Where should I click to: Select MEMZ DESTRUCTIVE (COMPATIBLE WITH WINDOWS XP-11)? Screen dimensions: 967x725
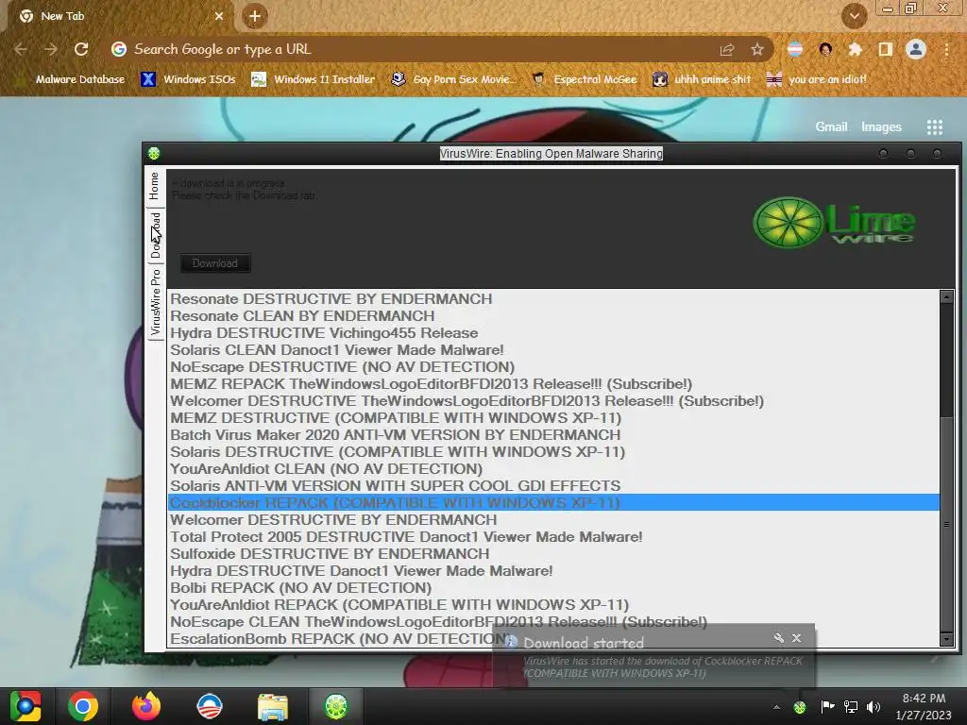pos(553,418)
